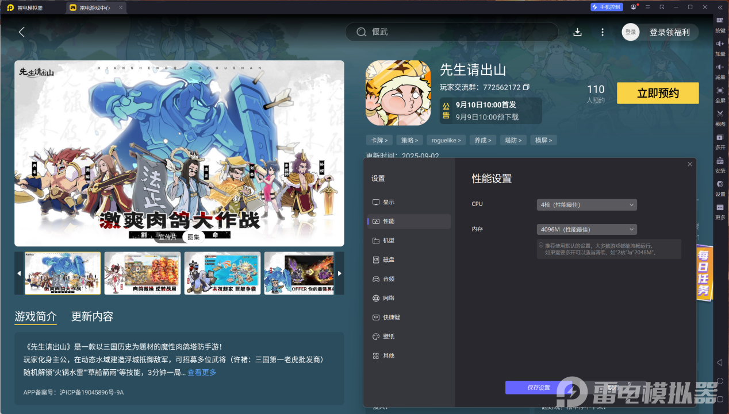Open the 内存 memory size dropdown
Screen dimensions: 729x414
pos(586,229)
